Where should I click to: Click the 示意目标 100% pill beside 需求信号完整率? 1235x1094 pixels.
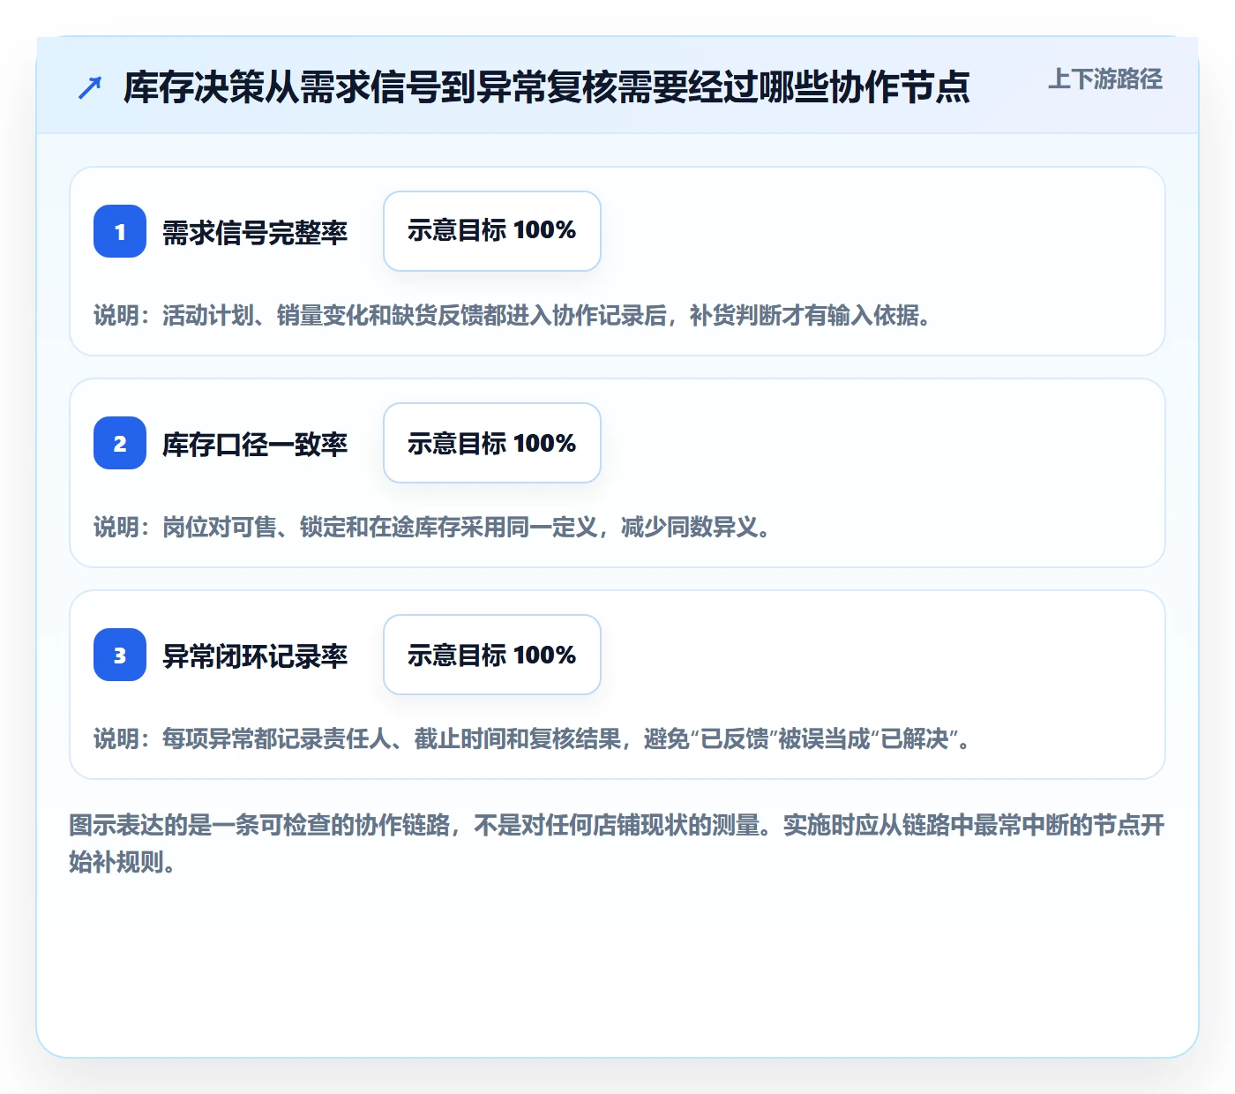(492, 231)
